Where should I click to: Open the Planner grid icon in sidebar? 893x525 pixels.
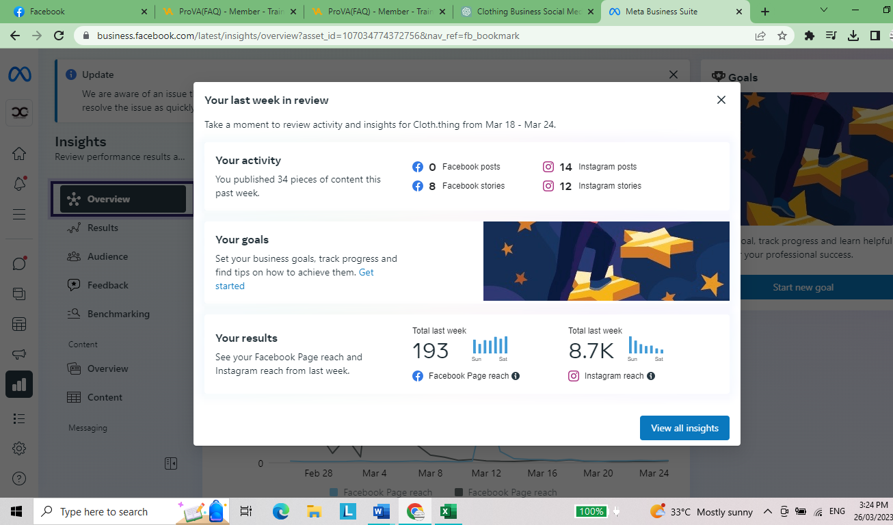pos(19,324)
